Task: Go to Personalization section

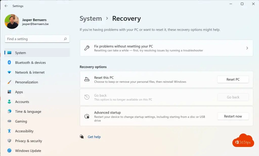Action: pyautogui.click(x=27, y=82)
